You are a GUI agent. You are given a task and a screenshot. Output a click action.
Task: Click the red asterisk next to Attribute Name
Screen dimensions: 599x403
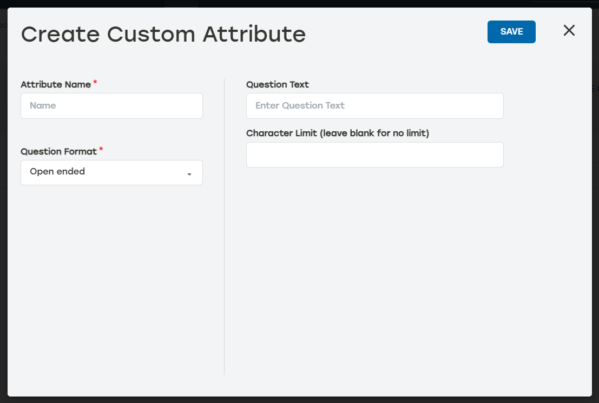pos(95,82)
